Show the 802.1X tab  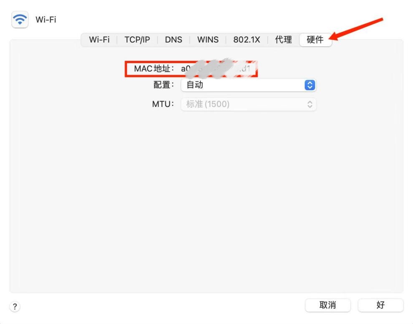[x=246, y=40]
